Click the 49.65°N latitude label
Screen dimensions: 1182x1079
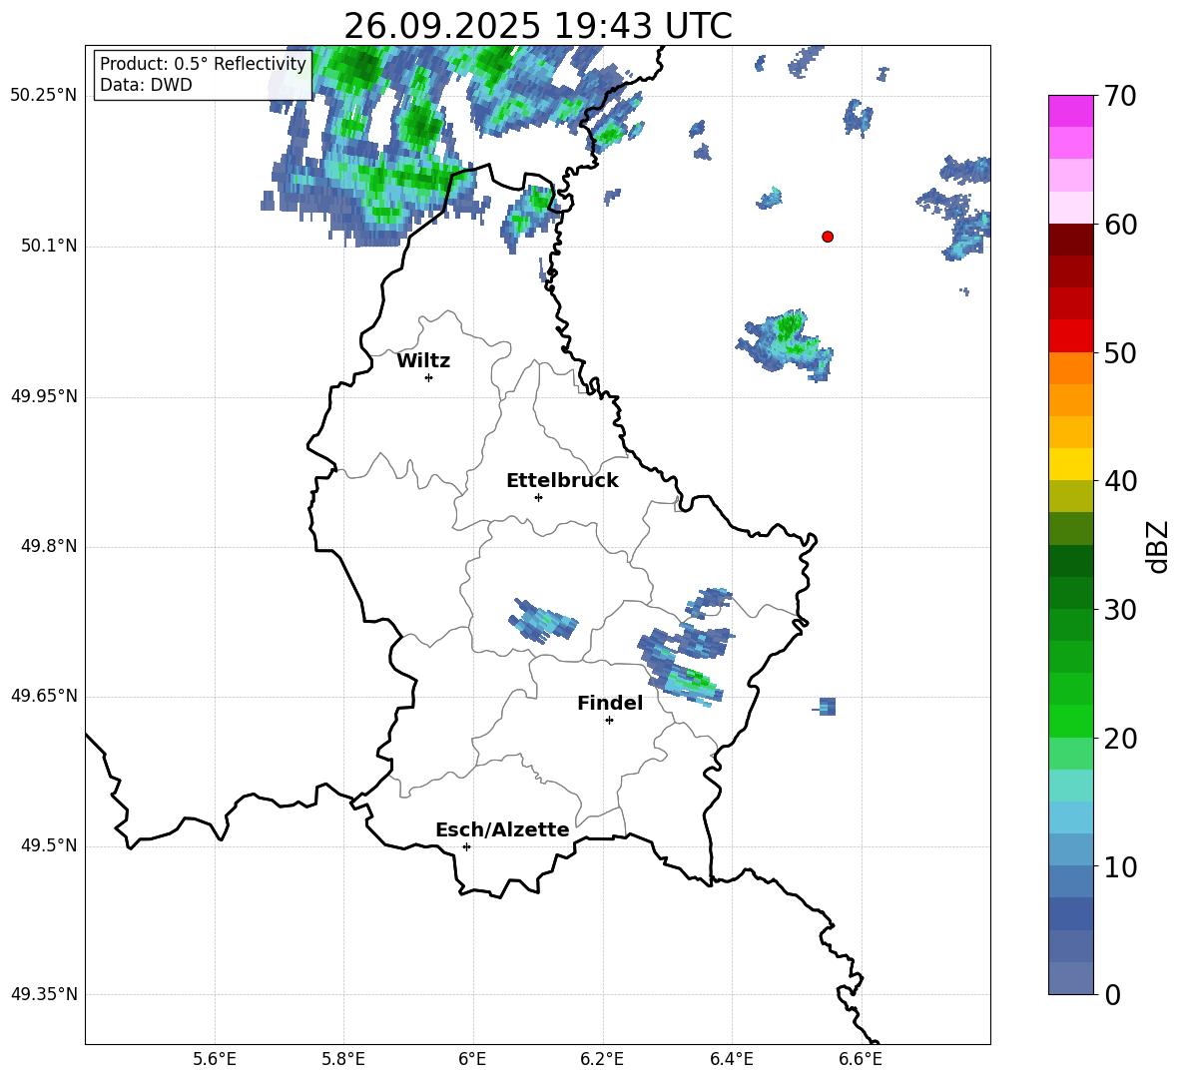click(x=43, y=696)
